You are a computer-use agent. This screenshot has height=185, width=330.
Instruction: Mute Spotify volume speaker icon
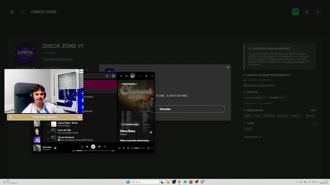coord(132,148)
